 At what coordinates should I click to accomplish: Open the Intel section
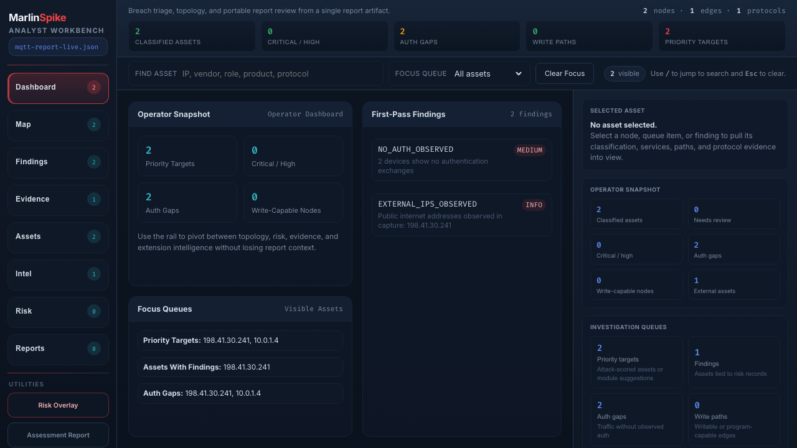[x=58, y=274]
